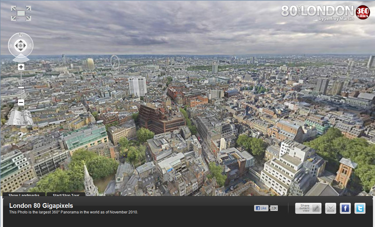Toggle Show Landmarks tab
The width and height of the screenshot is (375, 227).
[x=23, y=194]
